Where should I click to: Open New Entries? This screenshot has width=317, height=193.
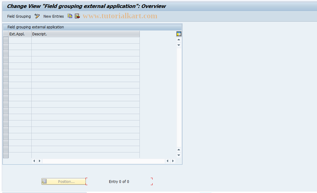pyautogui.click(x=54, y=16)
